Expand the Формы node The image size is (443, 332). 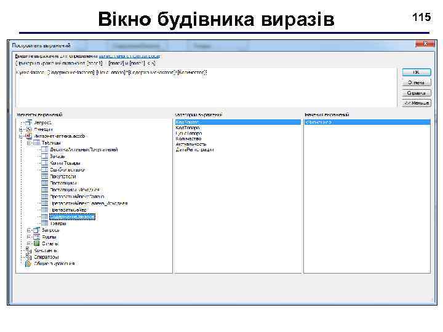pyautogui.click(x=29, y=237)
